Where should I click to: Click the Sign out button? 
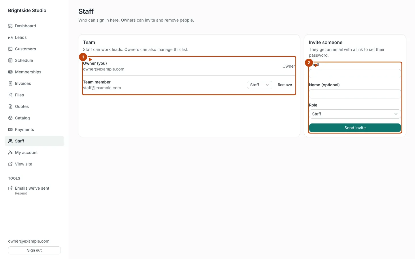pyautogui.click(x=34, y=250)
